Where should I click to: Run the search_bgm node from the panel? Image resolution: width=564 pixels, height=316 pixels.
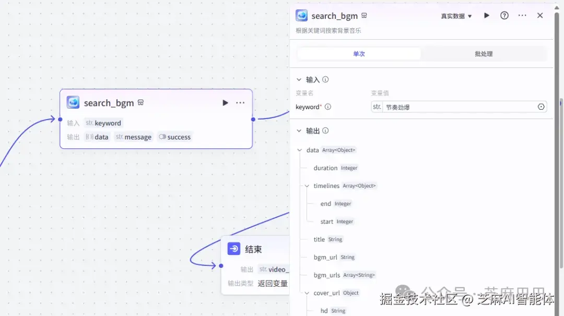point(487,15)
